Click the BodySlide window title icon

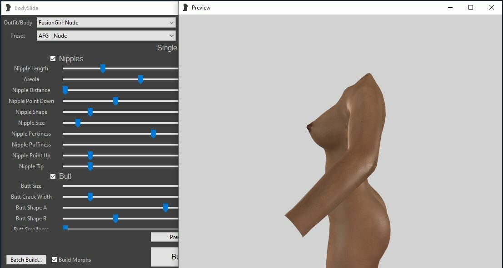point(8,8)
